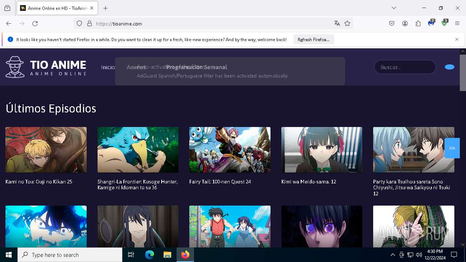Screen dimensions: 466x262
Task: Go back using the browser back arrow
Action: [9, 24]
